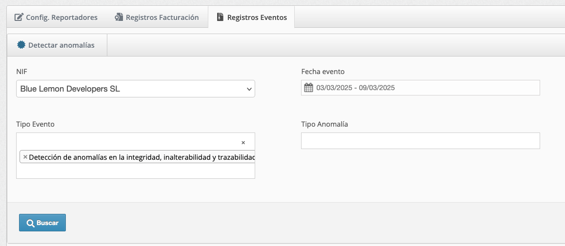The height and width of the screenshot is (246, 565).
Task: Click the magnifier icon on Buscar
Action: [x=30, y=223]
